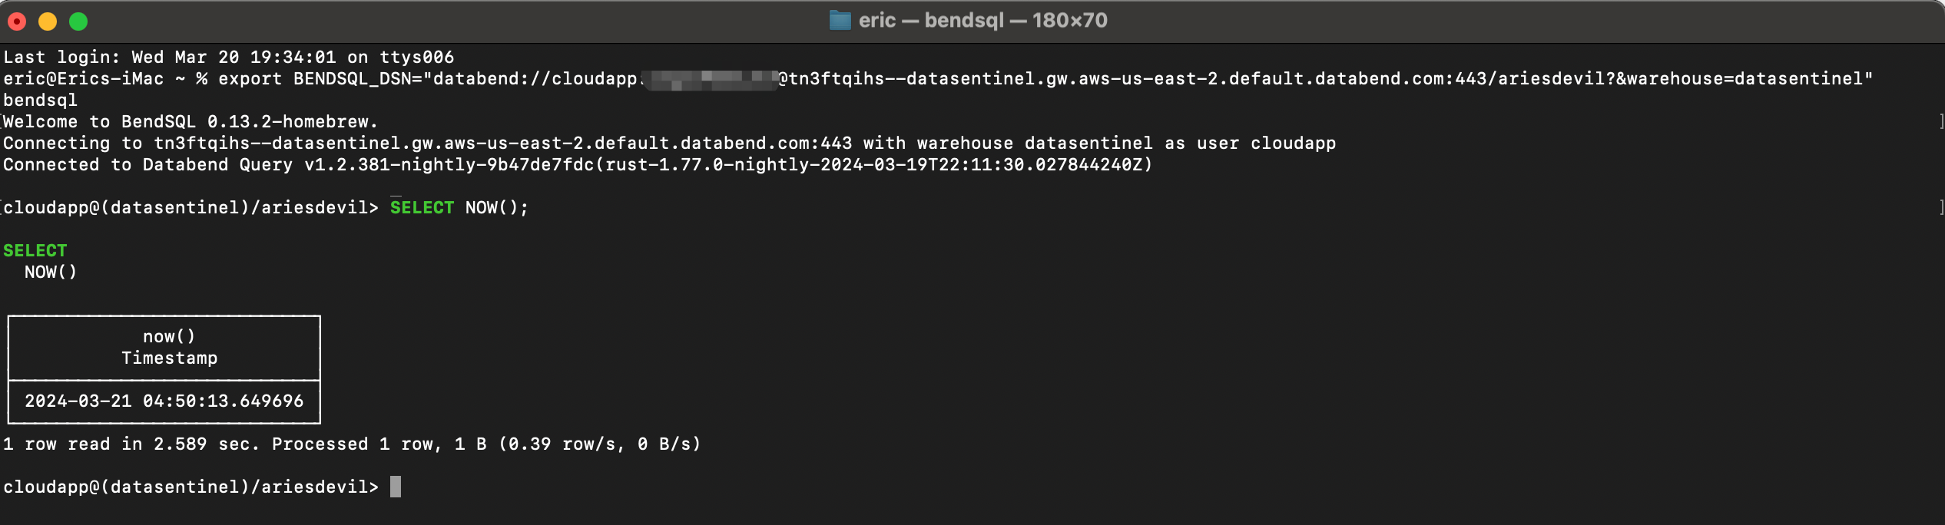Click the blue folder icon in title bar

[x=840, y=21]
